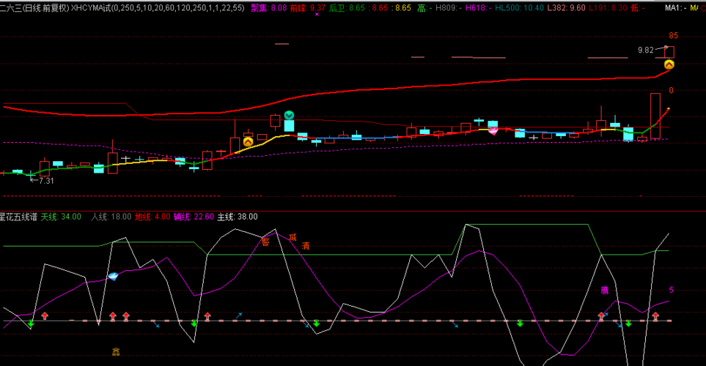Screen dimensions: 706x366
Task: Click the golden 鑫 marker at panel bottom
Action: pos(116,351)
